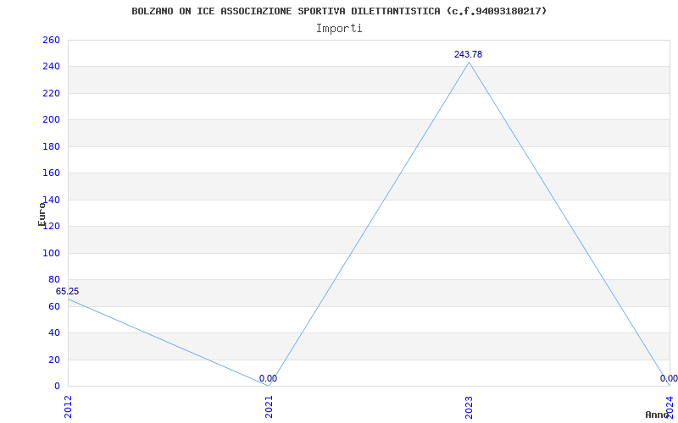The width and height of the screenshot is (678, 423).
Task: Select the 0.00 value label at 2024
Action: tap(669, 378)
